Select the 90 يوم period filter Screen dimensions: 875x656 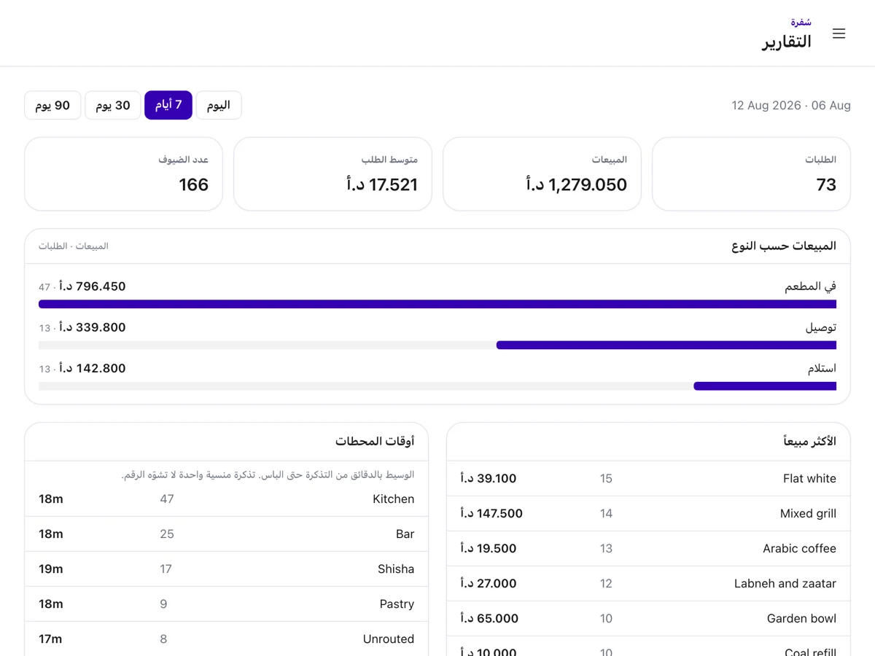[x=52, y=105]
